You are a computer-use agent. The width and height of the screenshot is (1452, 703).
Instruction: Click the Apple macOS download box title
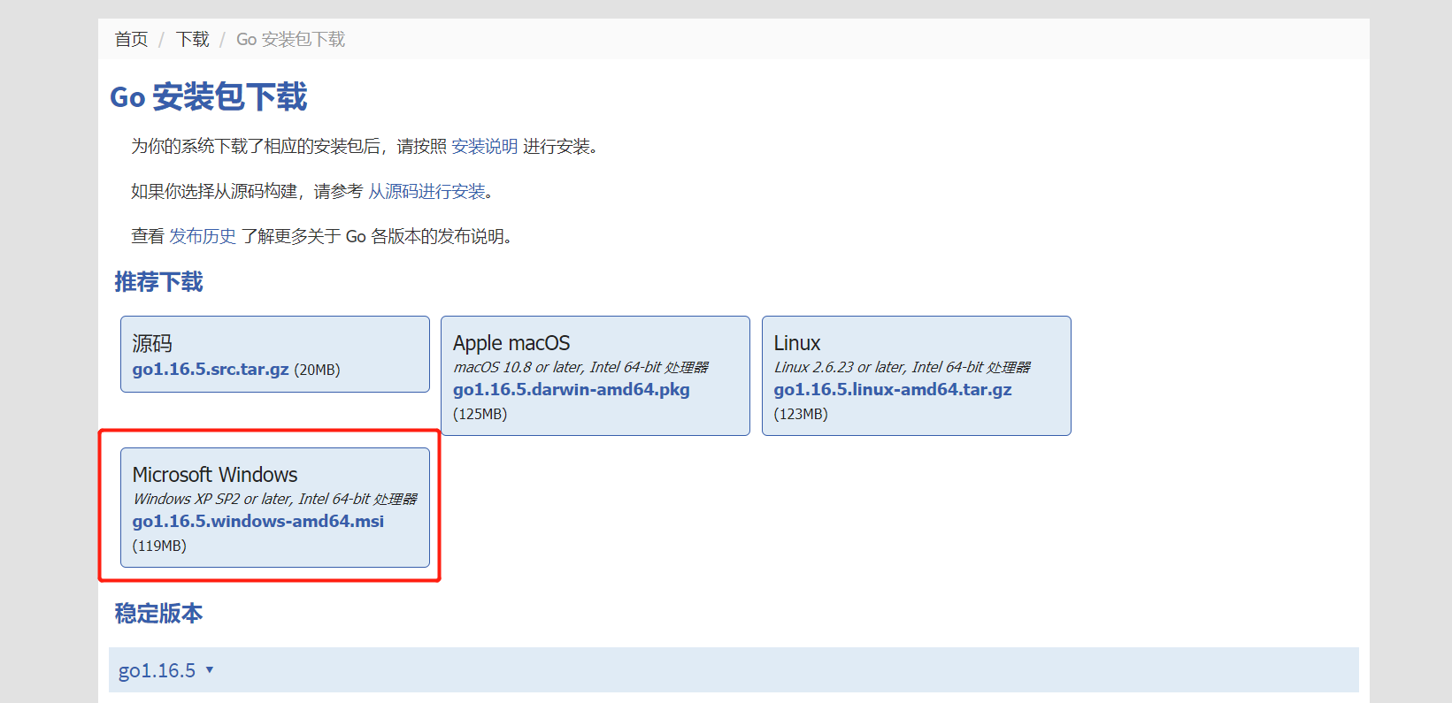511,343
